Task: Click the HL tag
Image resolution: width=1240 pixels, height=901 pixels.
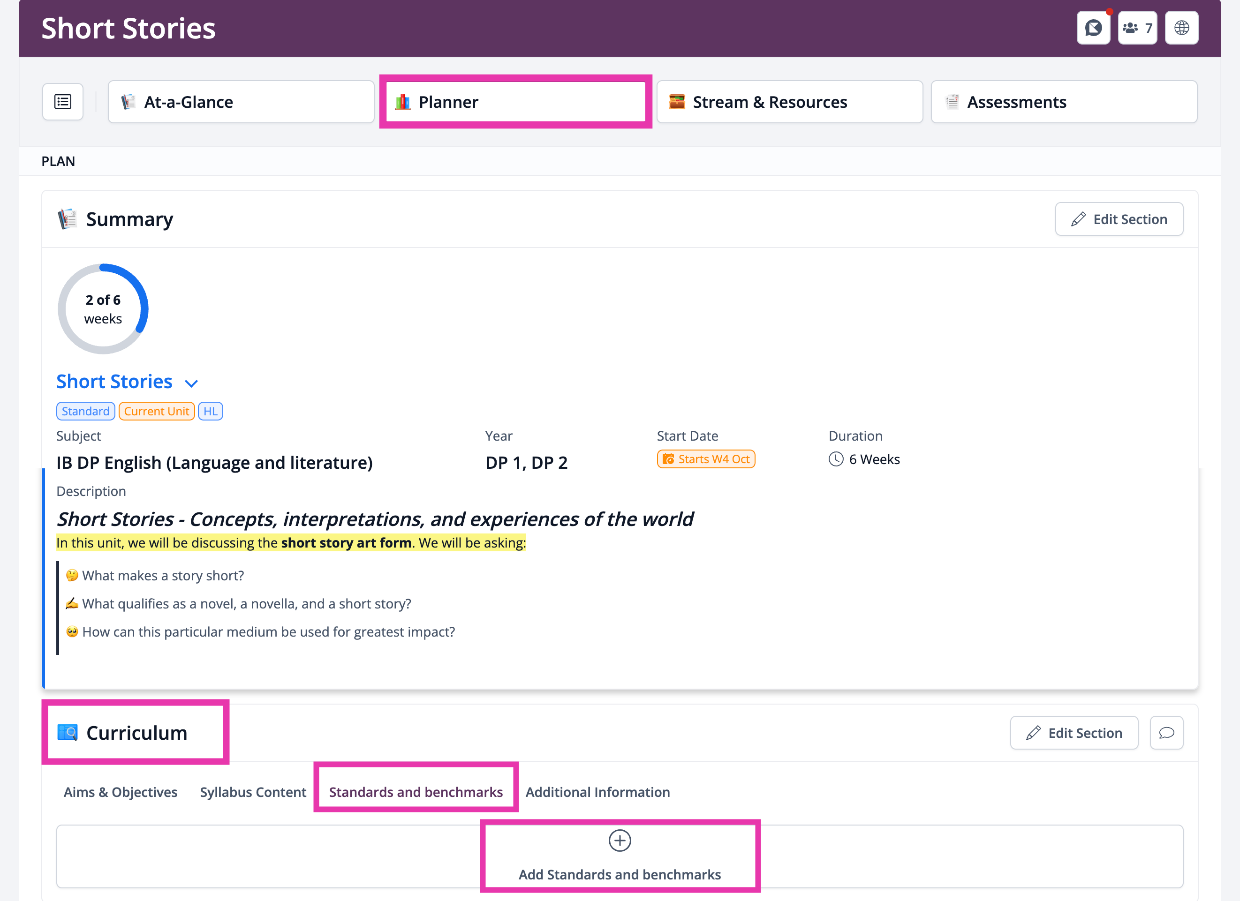Action: 211,412
